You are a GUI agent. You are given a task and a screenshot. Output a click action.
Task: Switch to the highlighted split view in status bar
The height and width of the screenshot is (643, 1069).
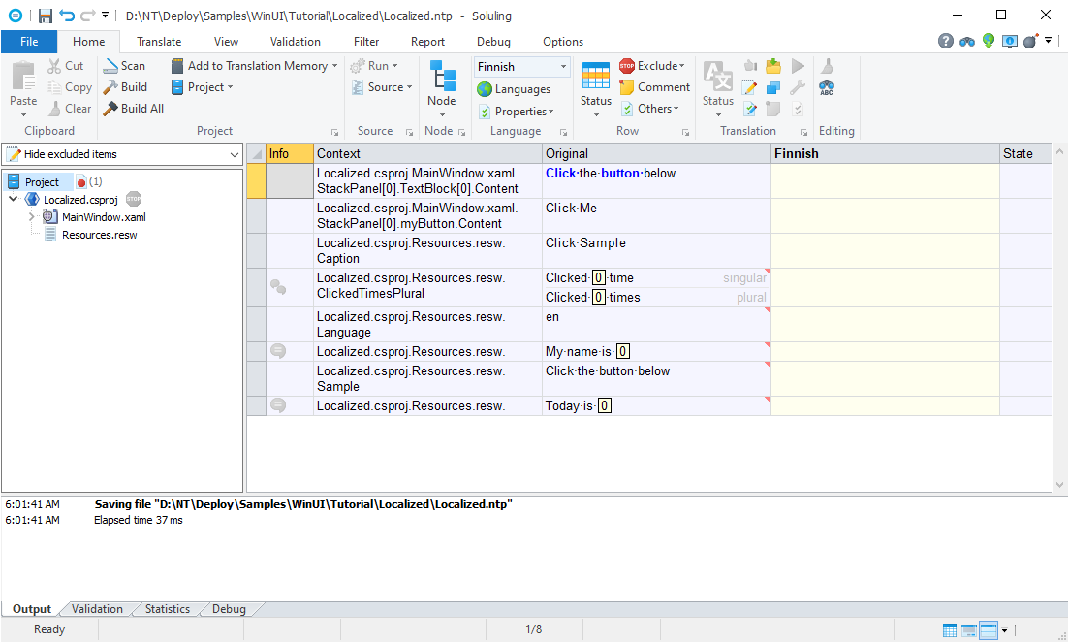[x=989, y=630]
